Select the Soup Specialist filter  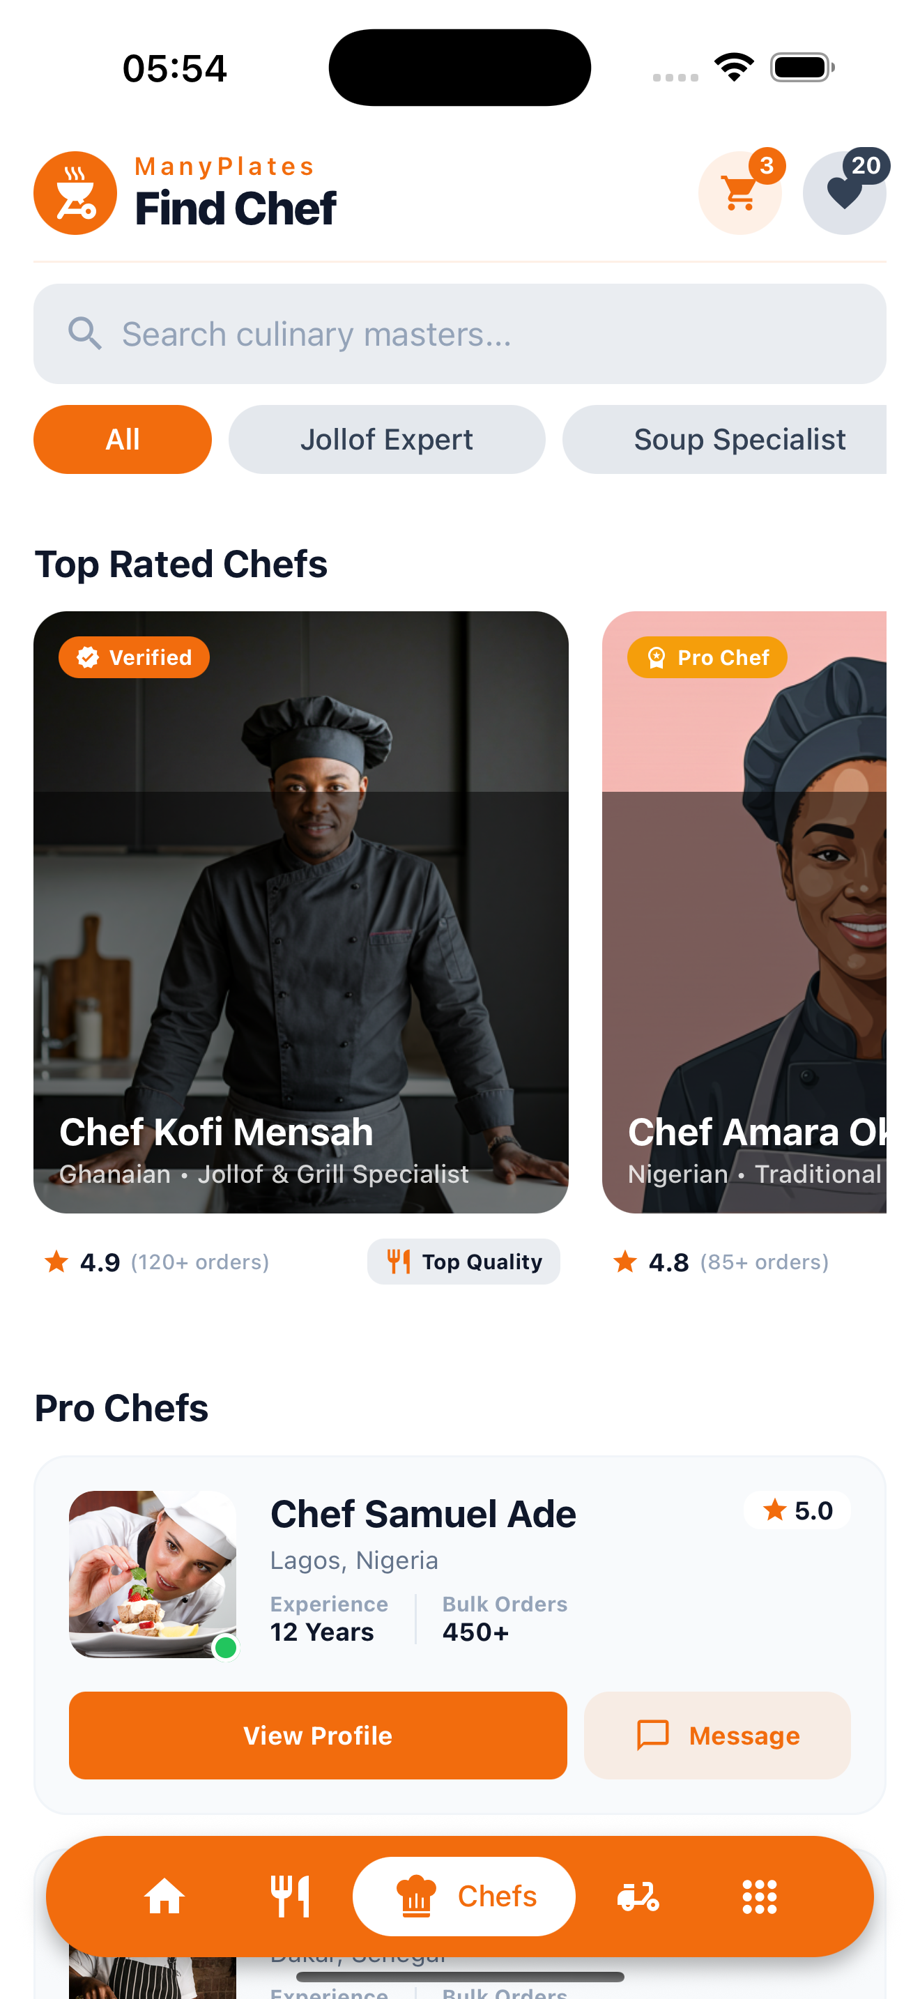[x=739, y=439]
